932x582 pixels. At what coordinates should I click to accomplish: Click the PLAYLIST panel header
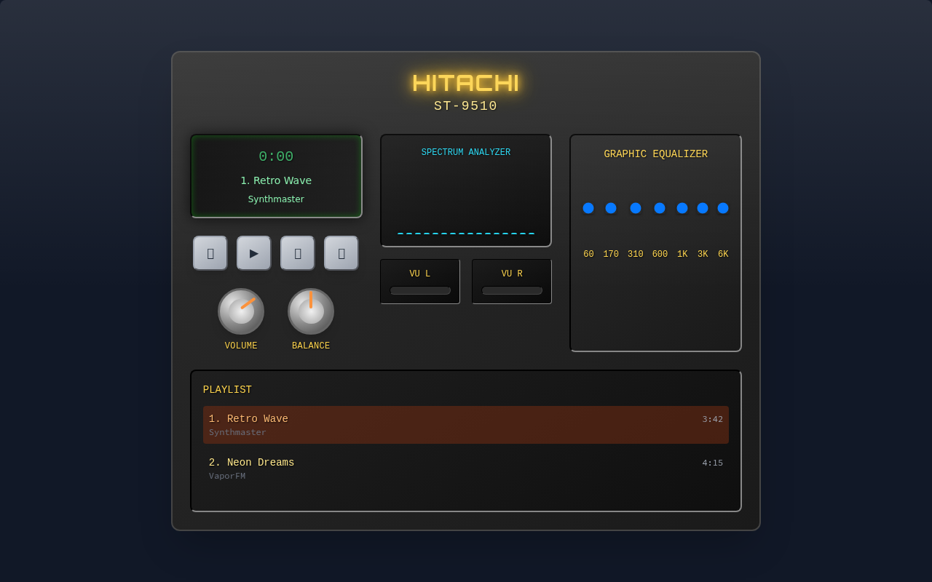(x=228, y=389)
